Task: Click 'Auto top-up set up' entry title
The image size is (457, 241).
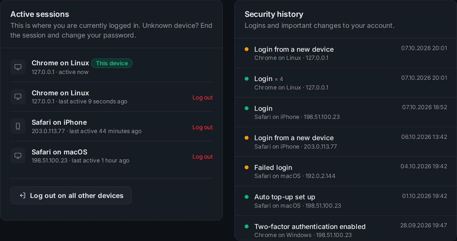Action: point(285,197)
